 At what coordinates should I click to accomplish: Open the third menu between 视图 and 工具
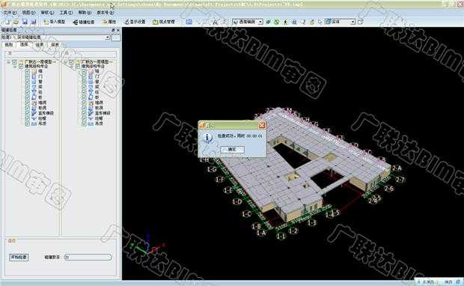coord(47,13)
